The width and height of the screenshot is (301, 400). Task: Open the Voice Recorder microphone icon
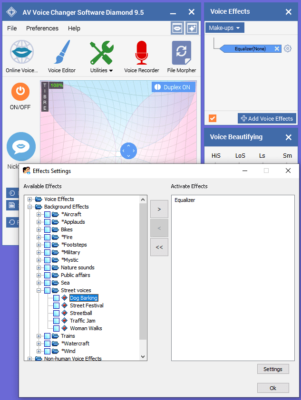click(x=141, y=53)
